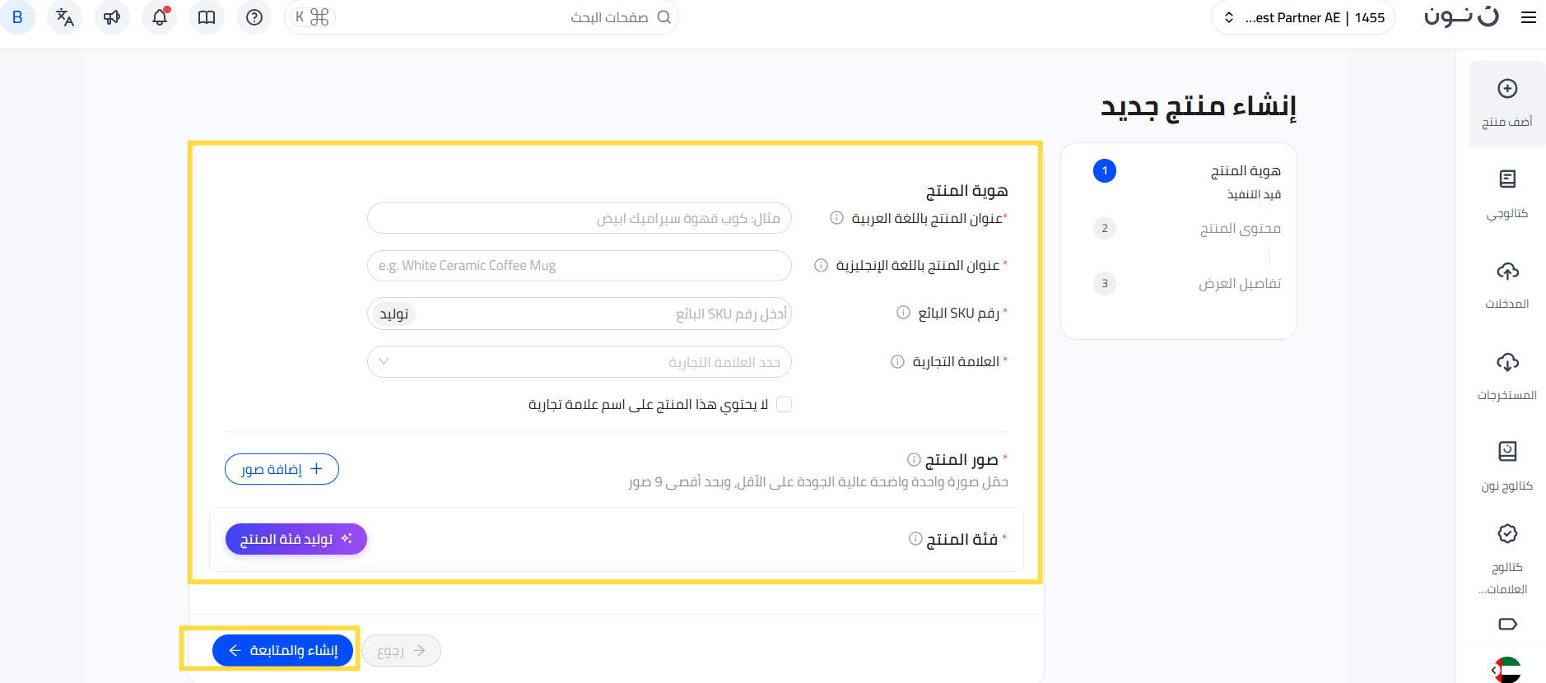Click the notifications bell icon
1546x683 pixels.
[160, 17]
